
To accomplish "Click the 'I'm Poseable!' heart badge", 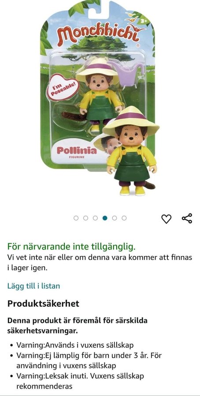I will coord(63,87).
